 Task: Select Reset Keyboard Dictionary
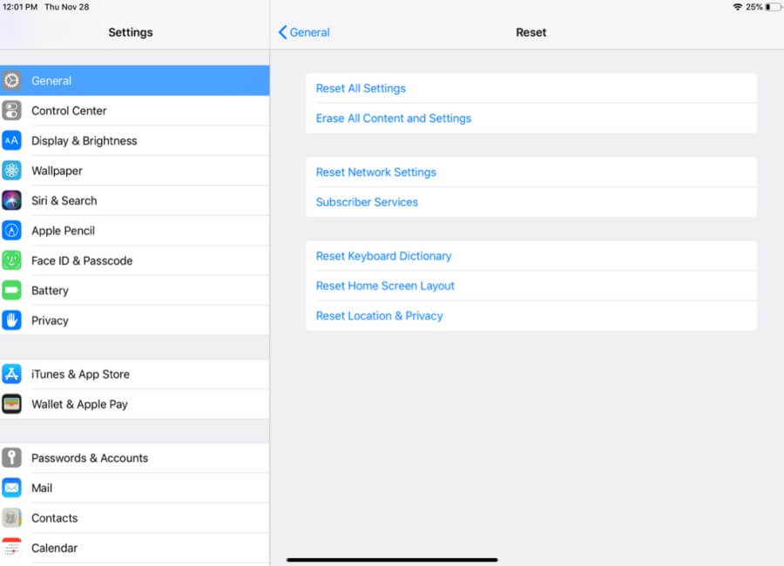(x=383, y=255)
